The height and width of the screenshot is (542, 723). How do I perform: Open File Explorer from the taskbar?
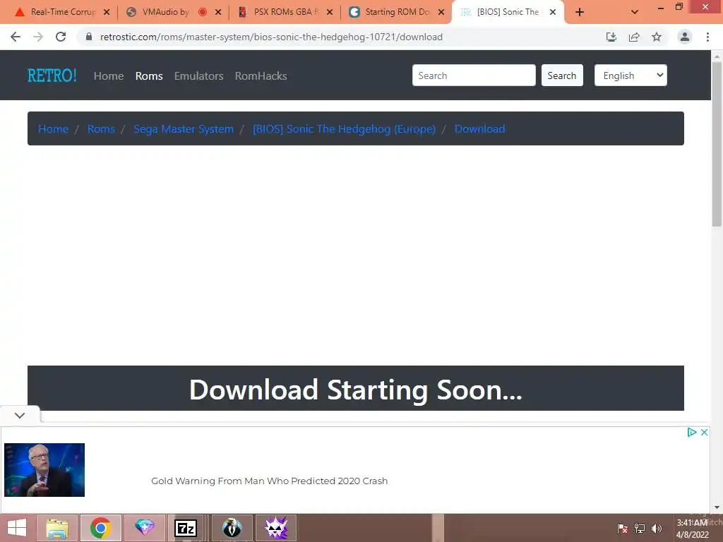(57, 528)
